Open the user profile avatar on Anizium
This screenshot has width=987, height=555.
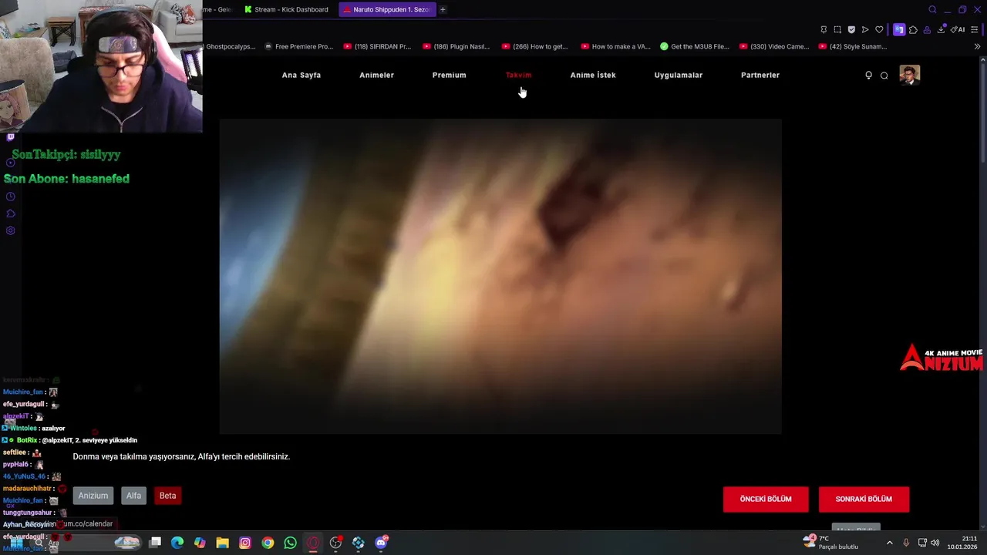click(910, 75)
